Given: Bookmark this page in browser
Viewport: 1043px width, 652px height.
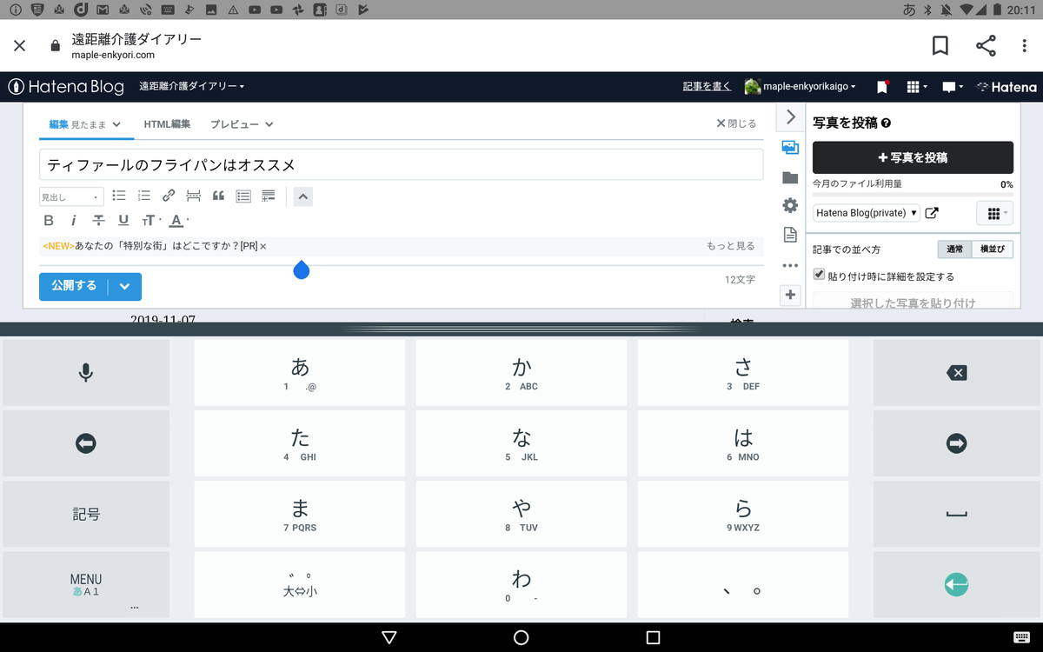Looking at the screenshot, I should (x=940, y=45).
